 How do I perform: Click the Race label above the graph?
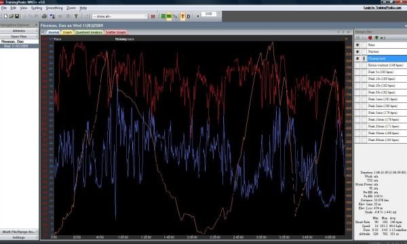[58, 39]
